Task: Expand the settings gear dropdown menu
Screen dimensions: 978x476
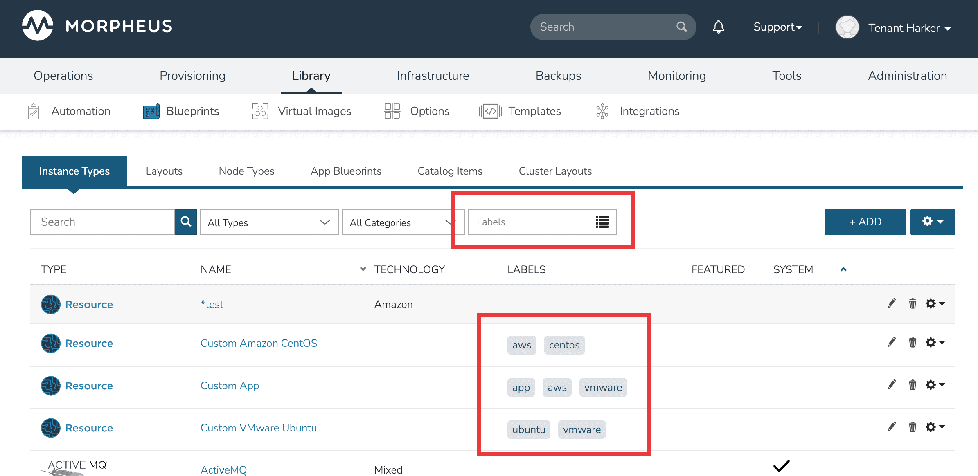Action: 933,222
